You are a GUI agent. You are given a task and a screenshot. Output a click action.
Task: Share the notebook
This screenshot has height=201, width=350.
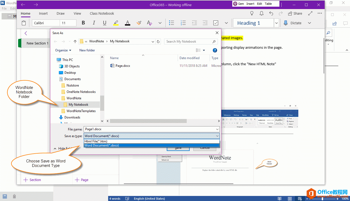[x=295, y=13]
